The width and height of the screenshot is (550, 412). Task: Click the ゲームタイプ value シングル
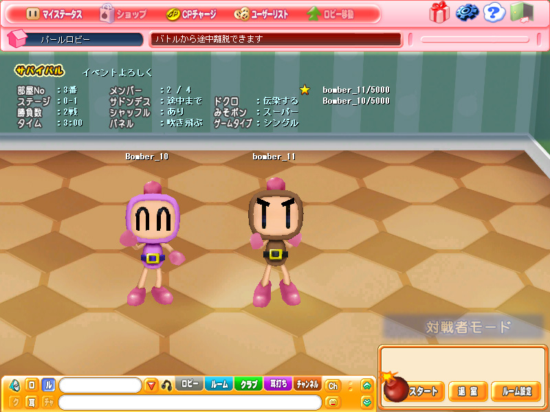point(280,123)
